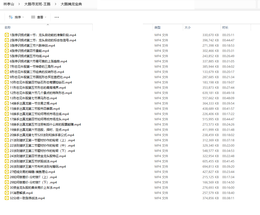Sort by the 名称 column header
The image size is (260, 215).
8,28
